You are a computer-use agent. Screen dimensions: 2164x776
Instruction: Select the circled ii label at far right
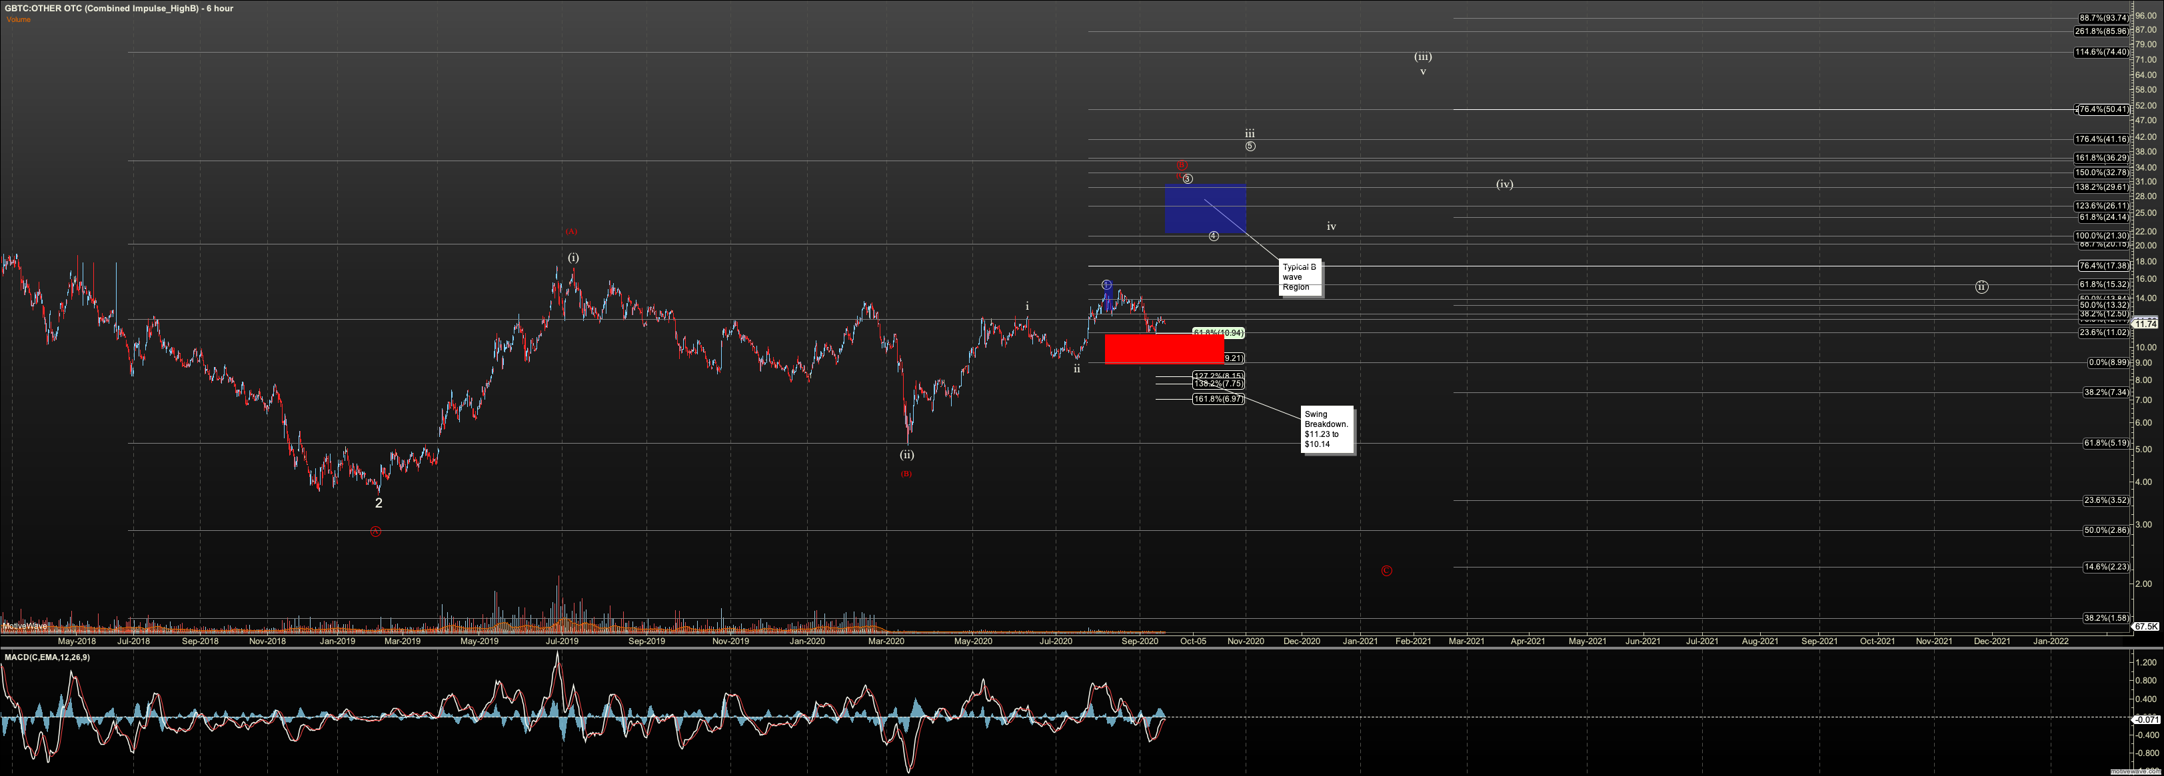(x=1981, y=287)
